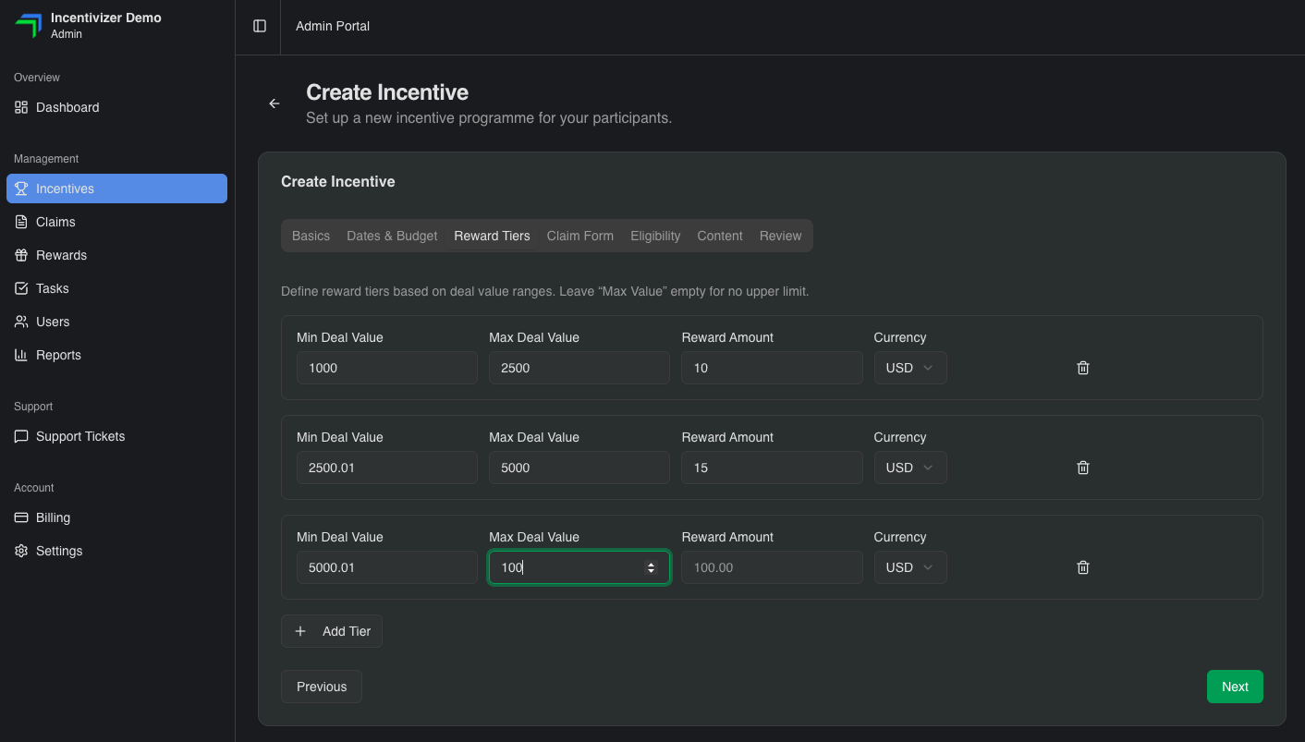Image resolution: width=1305 pixels, height=742 pixels.
Task: Switch to the Content tab
Action: tap(720, 236)
